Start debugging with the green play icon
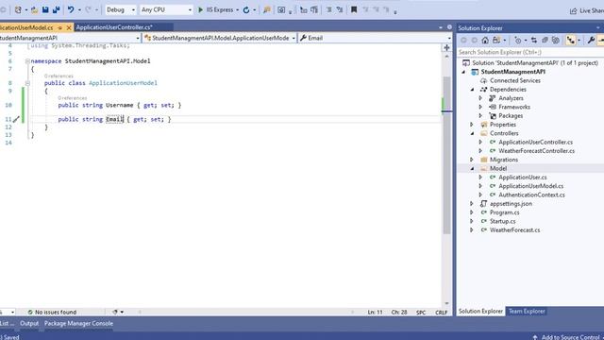The width and height of the screenshot is (604, 340). (x=200, y=9)
